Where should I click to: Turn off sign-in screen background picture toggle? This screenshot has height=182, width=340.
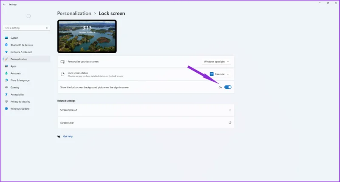228,87
